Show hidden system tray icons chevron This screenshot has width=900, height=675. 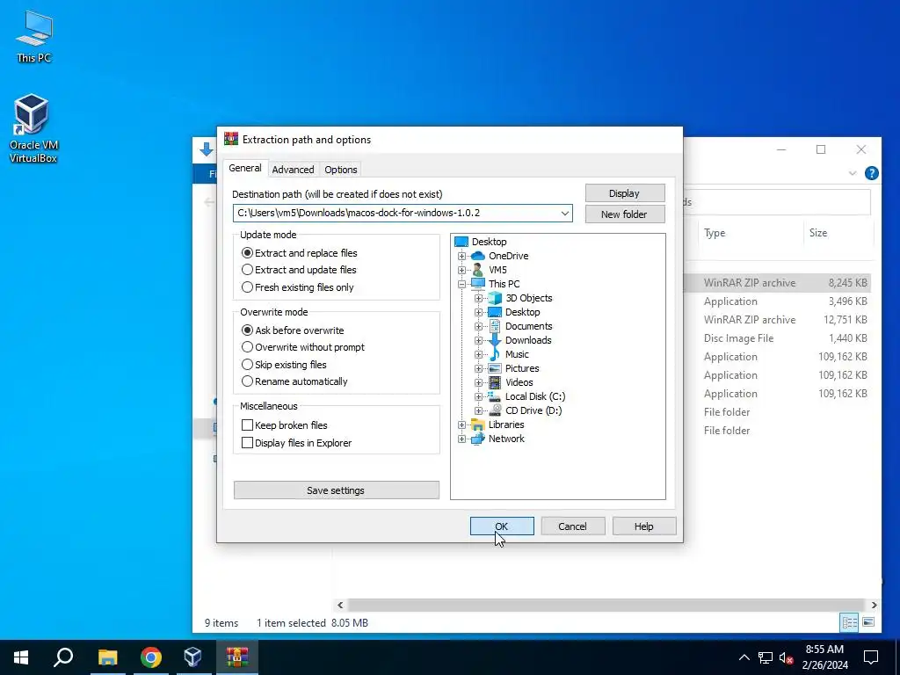pyautogui.click(x=744, y=657)
